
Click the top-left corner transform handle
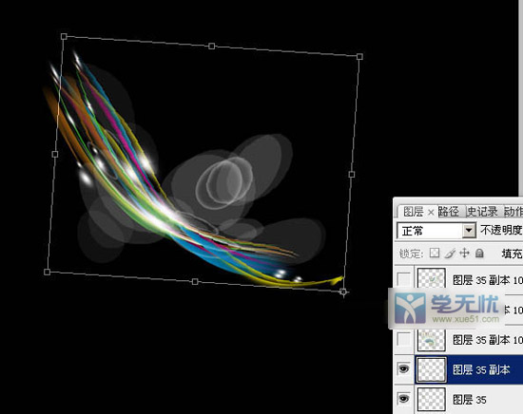[x=64, y=36]
